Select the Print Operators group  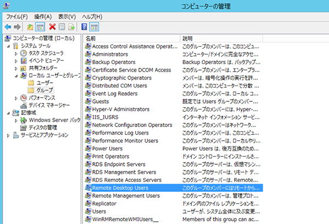tap(111, 156)
